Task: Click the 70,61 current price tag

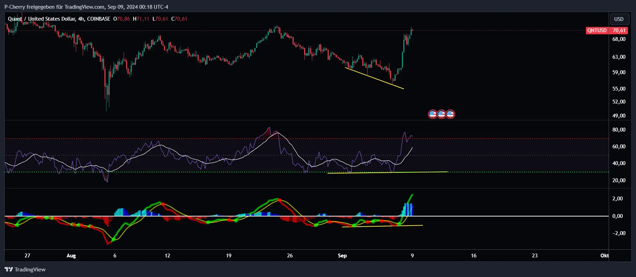Action: 619,30
